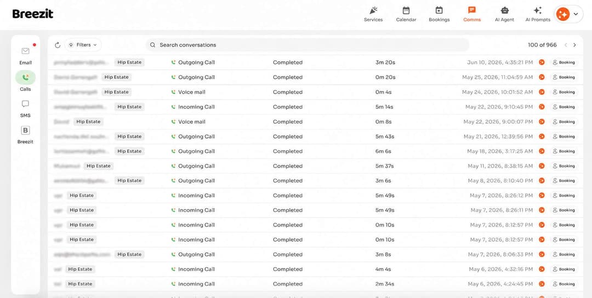
Task: Click orange icon on May 22, 9:00:07 PM row
Action: pyautogui.click(x=542, y=122)
